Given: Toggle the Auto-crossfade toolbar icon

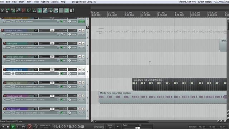Looking at the screenshot, I should click(x=40, y=10).
